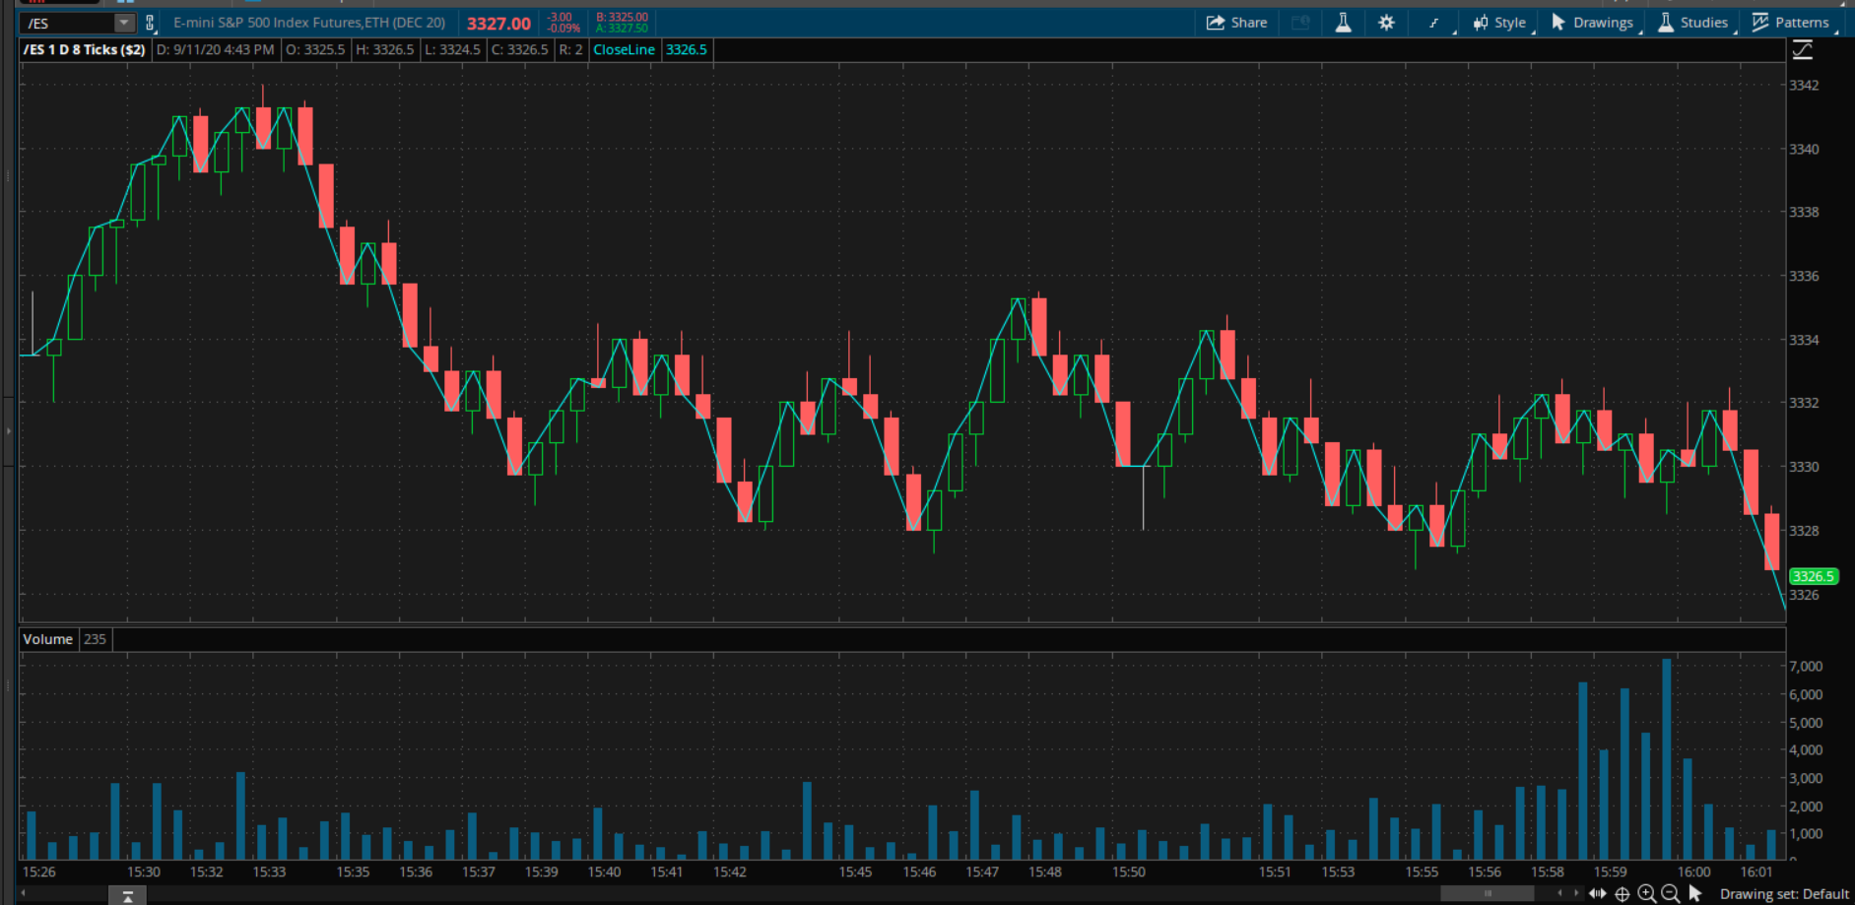This screenshot has height=905, width=1855.
Task: Select the pointer cursor icon at bottom
Action: (1695, 894)
